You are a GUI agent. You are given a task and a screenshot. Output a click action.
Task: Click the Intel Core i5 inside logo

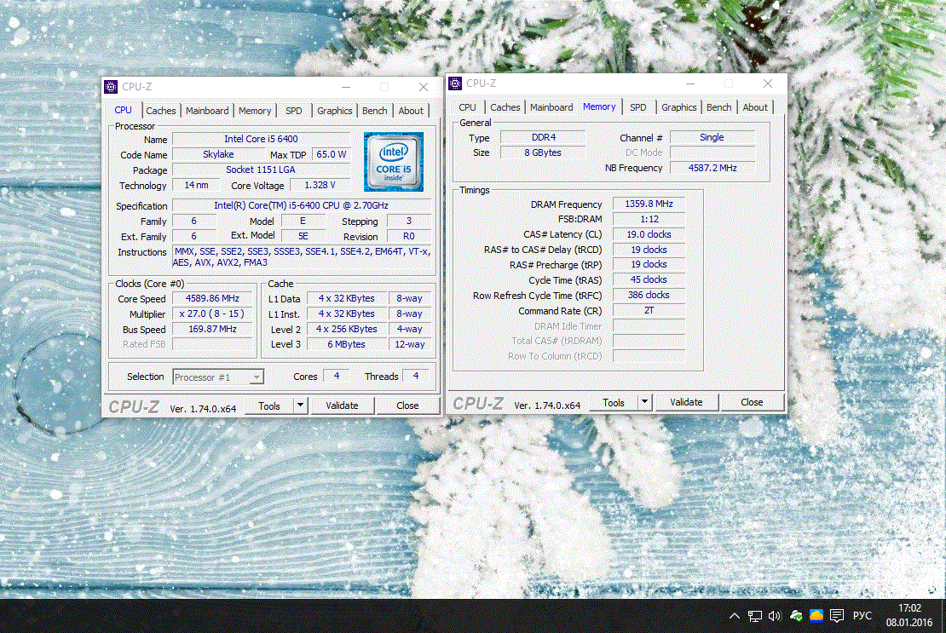coord(394,162)
